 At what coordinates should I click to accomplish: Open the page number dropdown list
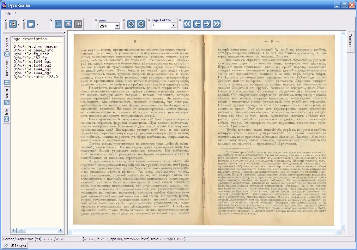[x=173, y=26]
